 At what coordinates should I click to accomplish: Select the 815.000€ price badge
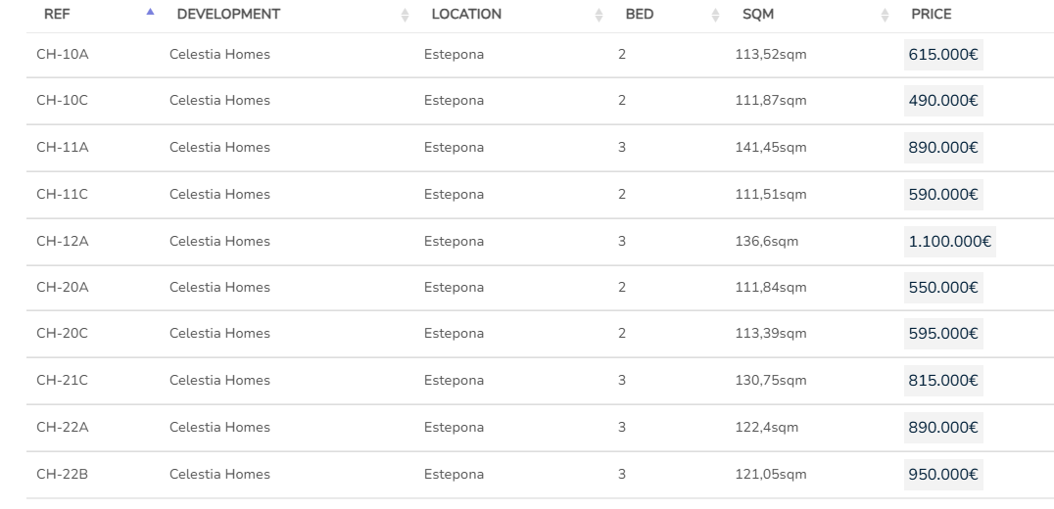pos(942,381)
